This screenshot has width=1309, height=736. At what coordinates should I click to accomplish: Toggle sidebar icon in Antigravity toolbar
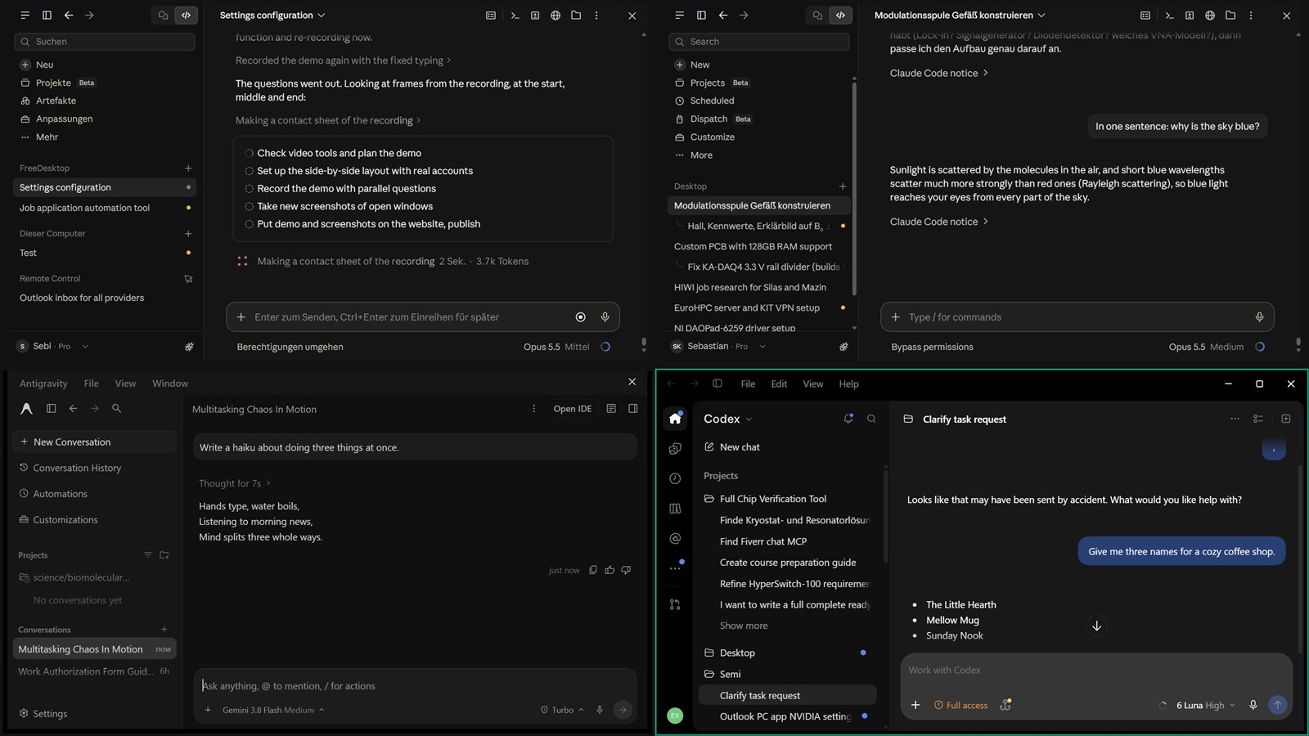tap(51, 408)
